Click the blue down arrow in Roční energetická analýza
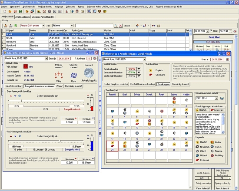 [x=15, y=136]
